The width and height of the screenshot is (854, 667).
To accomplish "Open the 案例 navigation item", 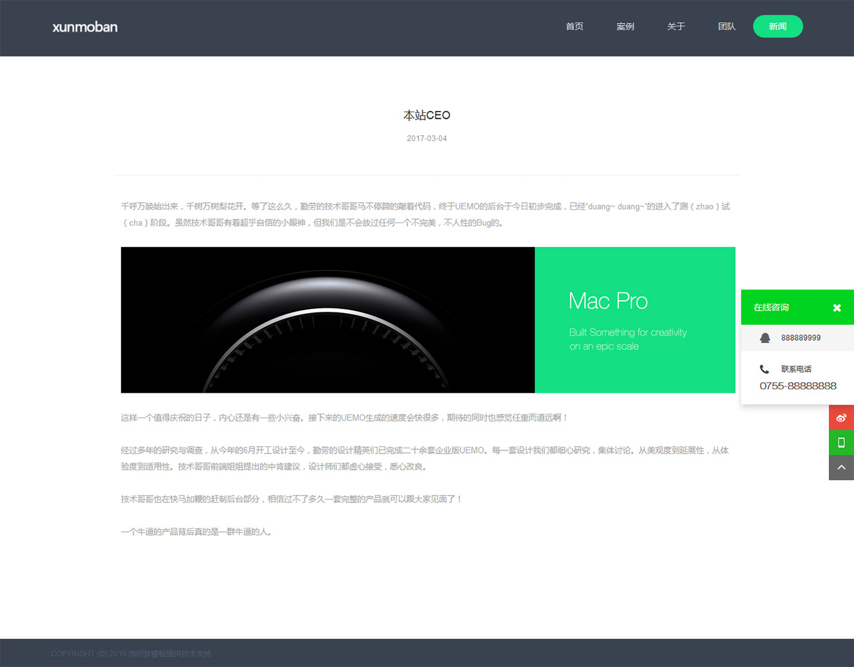I will (x=625, y=26).
